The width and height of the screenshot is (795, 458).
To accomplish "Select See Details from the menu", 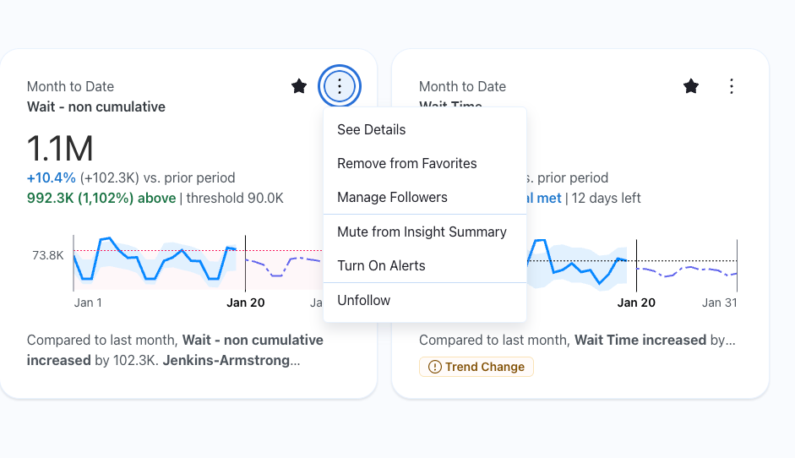I will (x=372, y=129).
